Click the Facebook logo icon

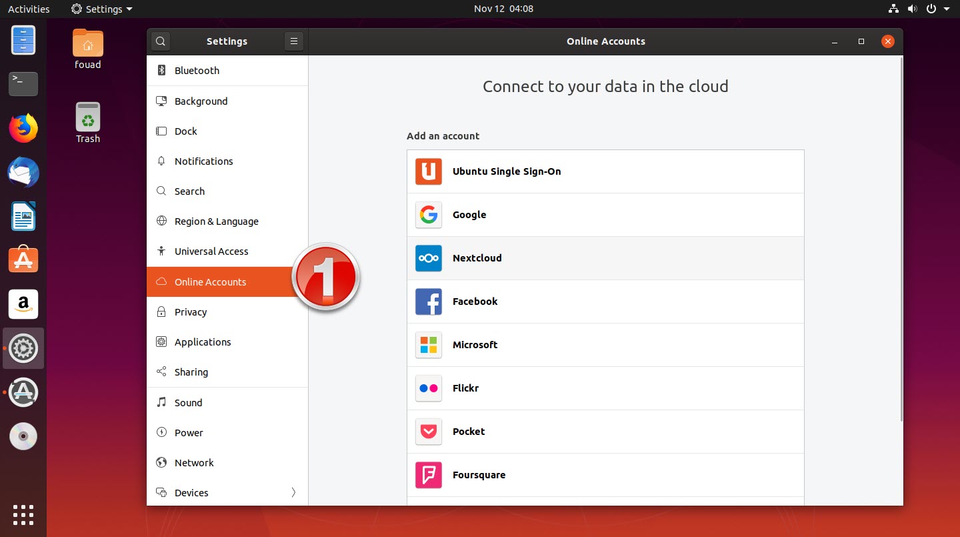[x=429, y=302]
